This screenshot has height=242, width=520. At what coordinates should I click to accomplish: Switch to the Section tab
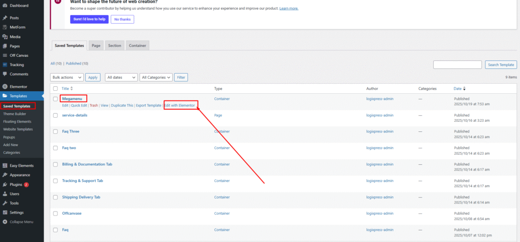coord(114,46)
